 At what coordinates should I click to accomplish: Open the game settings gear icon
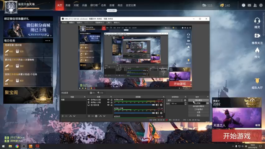pyautogui.click(x=261, y=5)
